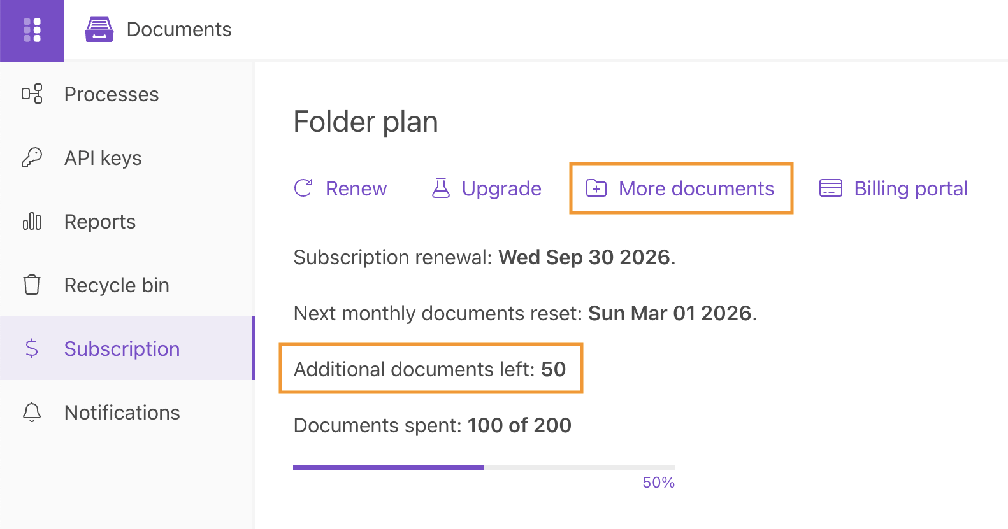Click the documents spent progress bar
1008x529 pixels.
click(x=484, y=468)
